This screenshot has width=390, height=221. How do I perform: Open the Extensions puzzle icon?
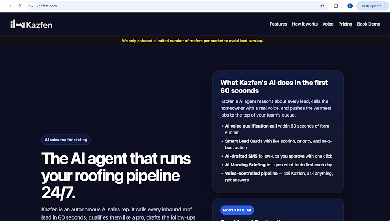point(336,6)
